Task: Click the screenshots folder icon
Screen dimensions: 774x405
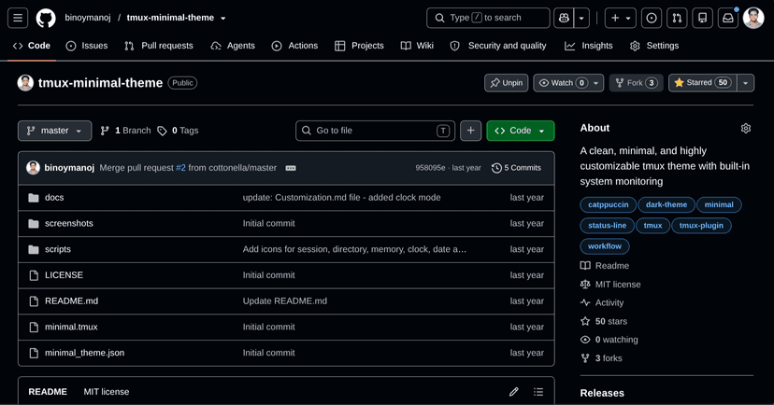Action: [34, 224]
